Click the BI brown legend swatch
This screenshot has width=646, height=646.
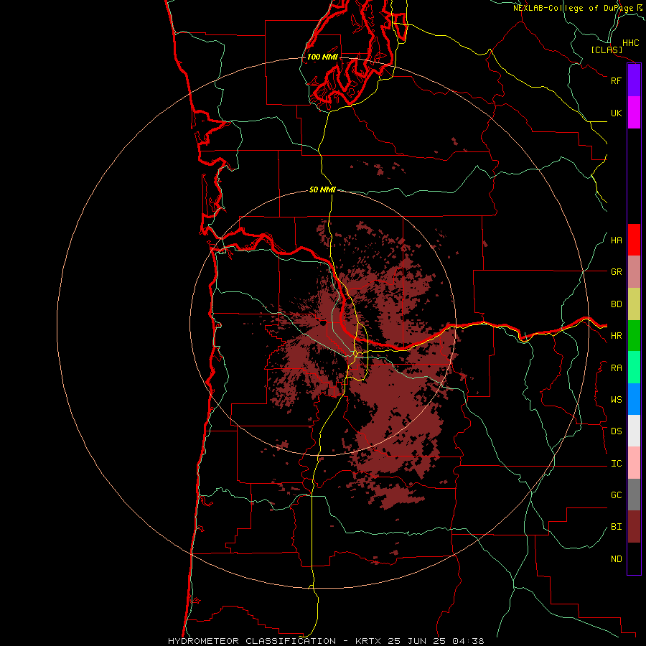tap(634, 527)
